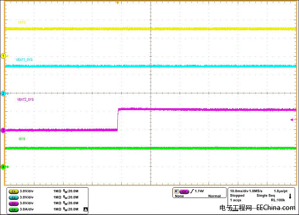Screen dimensions: 299x215
Task: Select the magenta C3 channel badge
Action: click(x=14, y=204)
